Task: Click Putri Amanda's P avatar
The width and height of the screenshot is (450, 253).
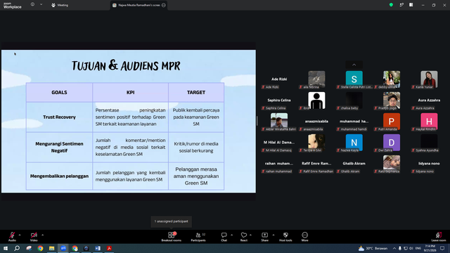Action: coord(392,121)
